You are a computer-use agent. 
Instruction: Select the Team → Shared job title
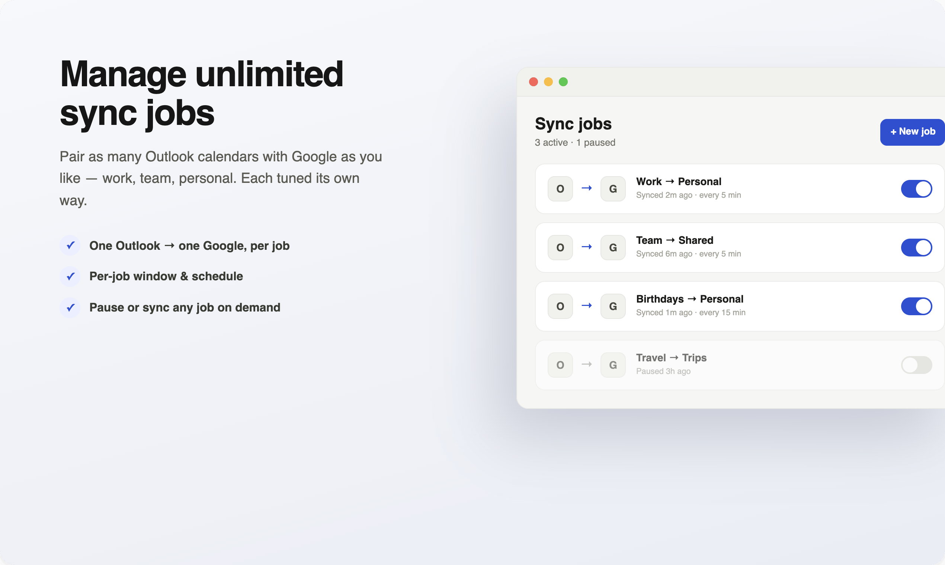coord(675,240)
